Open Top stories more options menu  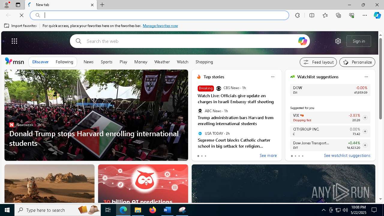coord(273,77)
